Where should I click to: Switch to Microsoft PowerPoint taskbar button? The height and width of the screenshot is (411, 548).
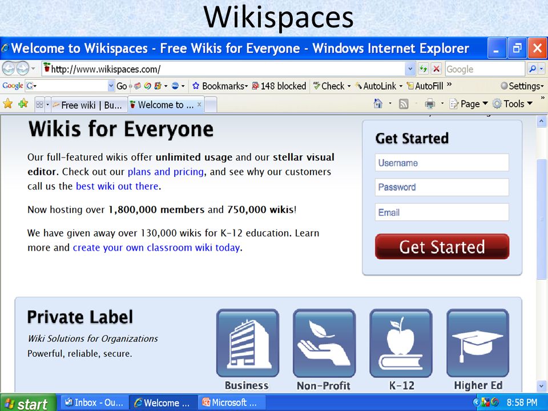232,402
